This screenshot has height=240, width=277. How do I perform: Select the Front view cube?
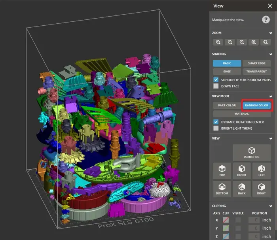pos(241,170)
